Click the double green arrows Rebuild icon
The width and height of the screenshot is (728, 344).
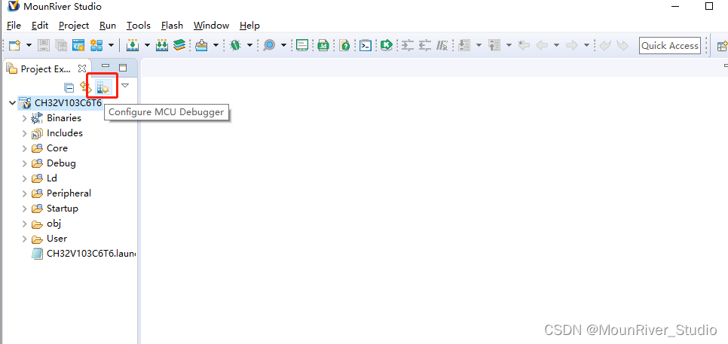pos(161,45)
